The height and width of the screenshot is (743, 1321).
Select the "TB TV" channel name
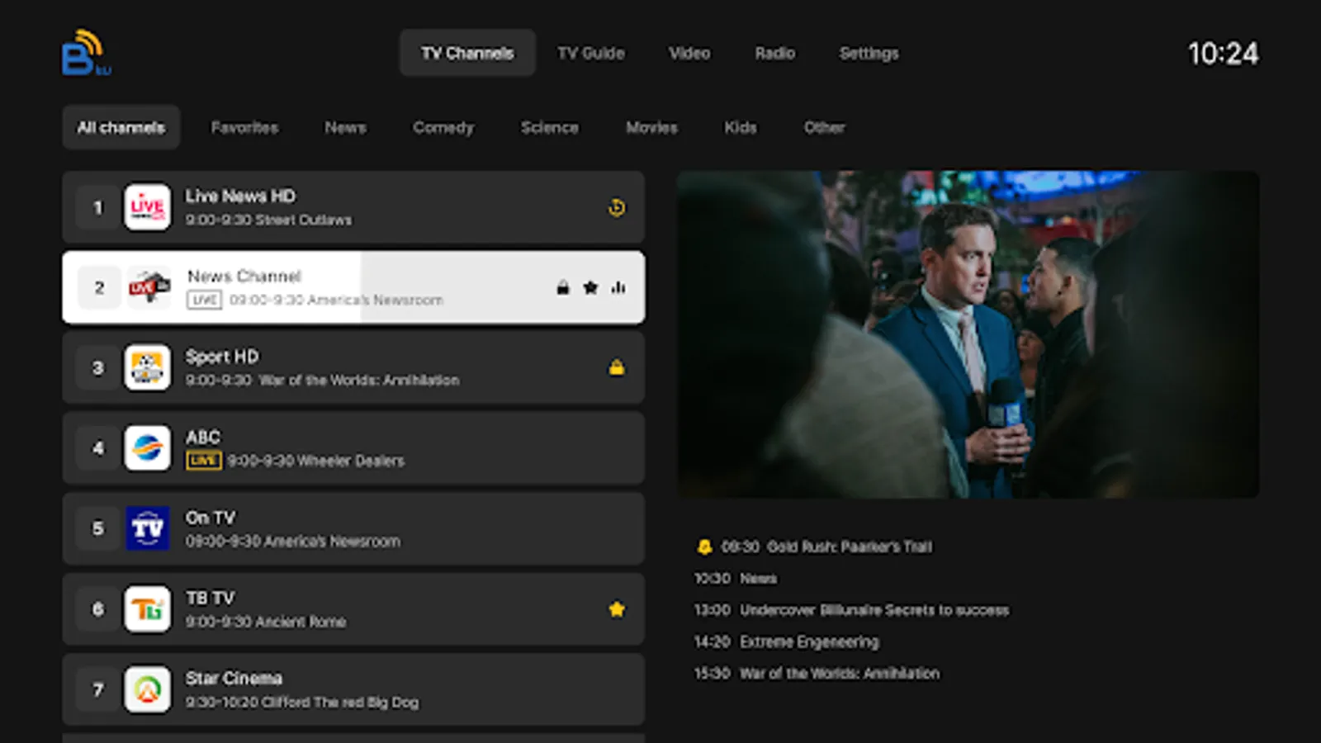[211, 598]
